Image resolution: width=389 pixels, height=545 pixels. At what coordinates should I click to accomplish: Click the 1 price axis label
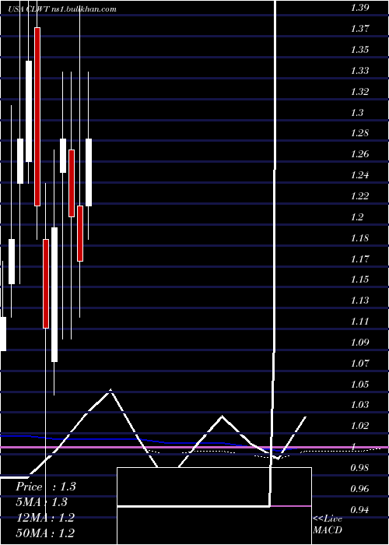(x=355, y=448)
